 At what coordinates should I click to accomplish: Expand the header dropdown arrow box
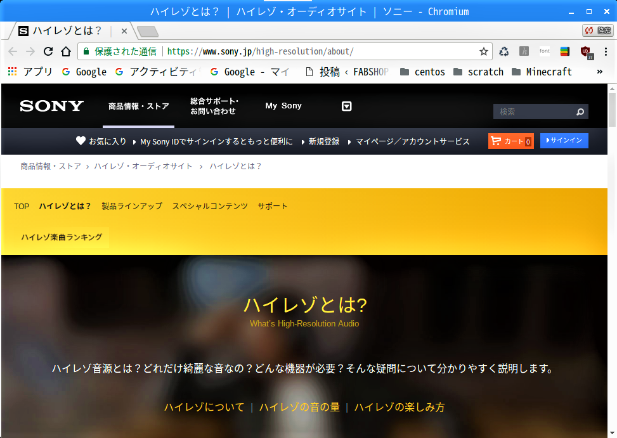[x=347, y=106]
